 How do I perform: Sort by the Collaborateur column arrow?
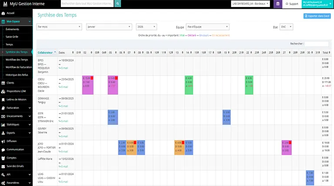tap(55, 52)
